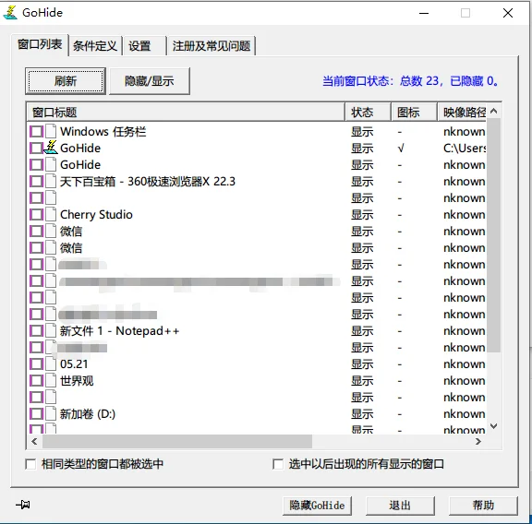Click file icon of 新加卷 (D:) row
The width and height of the screenshot is (532, 524).
pos(51,413)
